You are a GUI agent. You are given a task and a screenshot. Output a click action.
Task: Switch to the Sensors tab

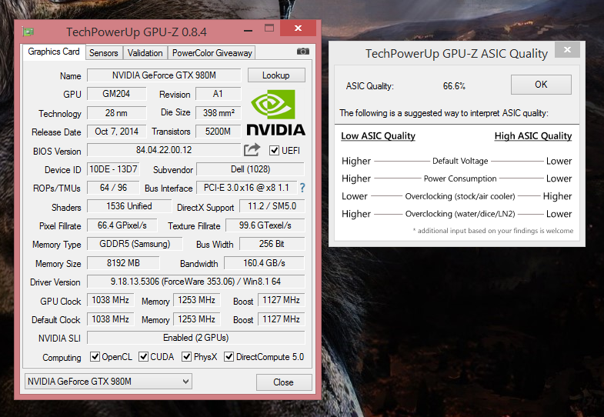click(104, 53)
